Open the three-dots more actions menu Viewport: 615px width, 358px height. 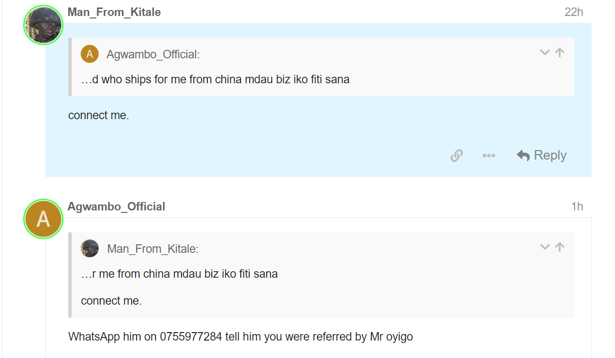point(488,156)
